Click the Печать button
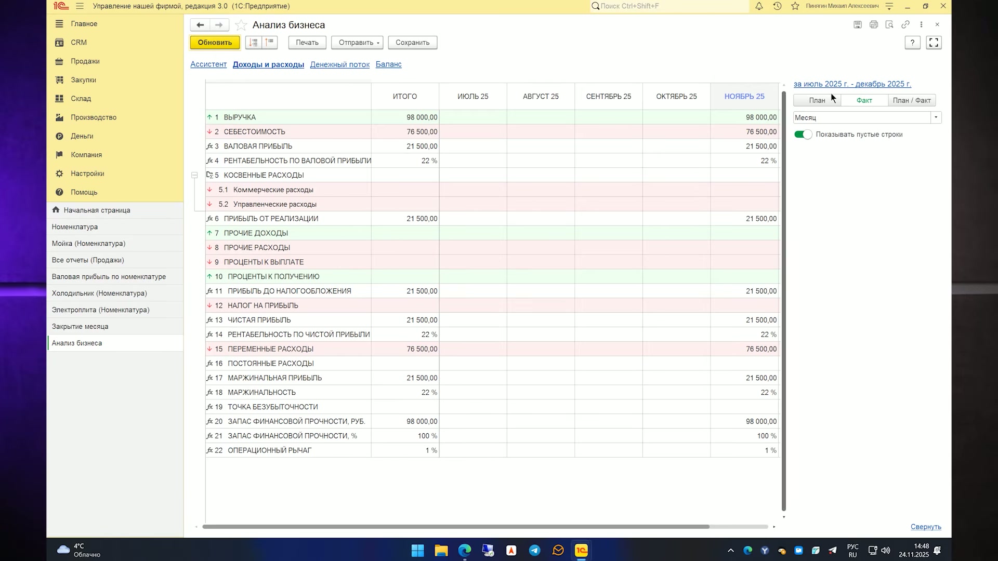998x561 pixels. (x=307, y=43)
